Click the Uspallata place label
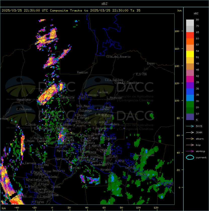 tap(24, 100)
